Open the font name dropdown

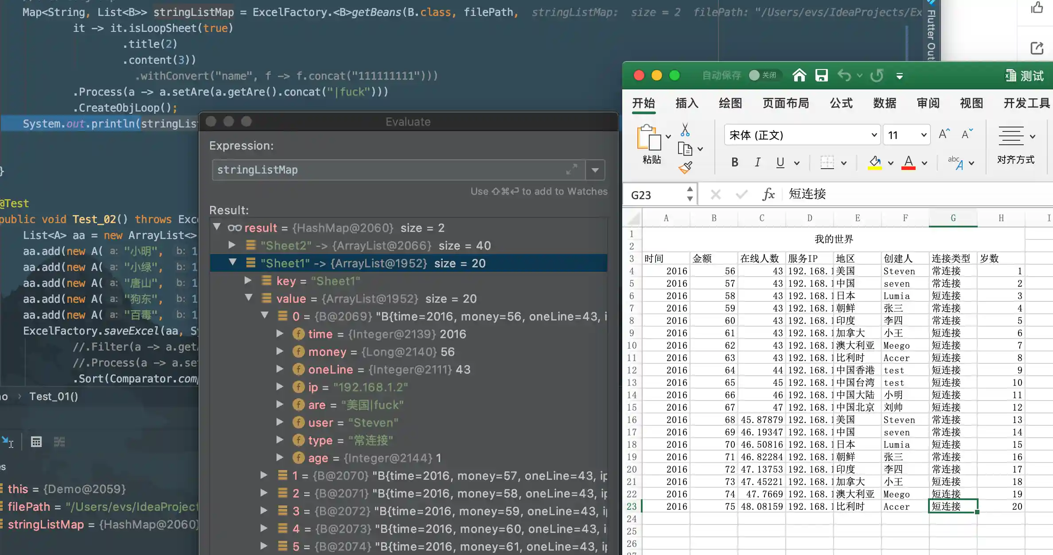tap(874, 135)
